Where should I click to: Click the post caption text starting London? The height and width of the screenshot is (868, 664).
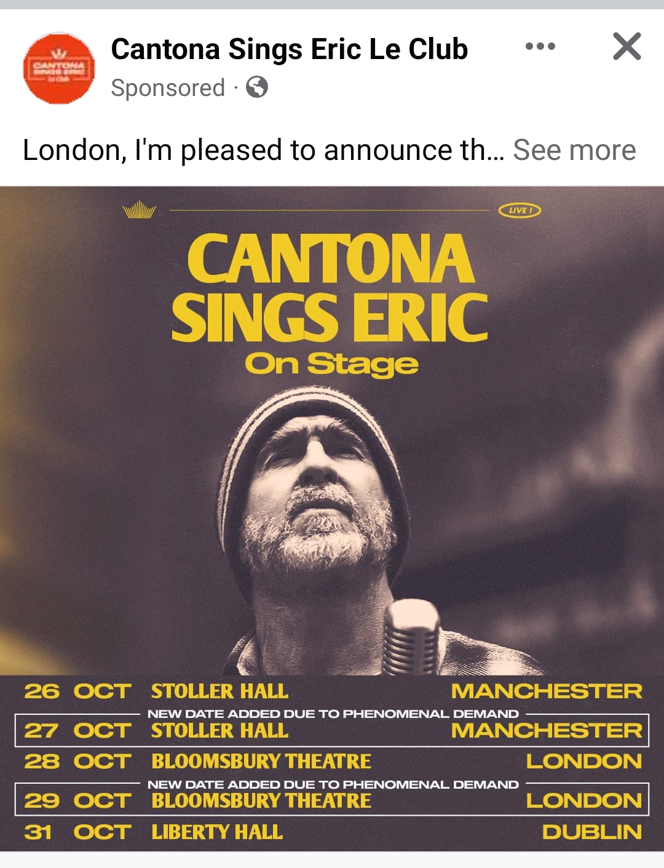[x=263, y=150]
